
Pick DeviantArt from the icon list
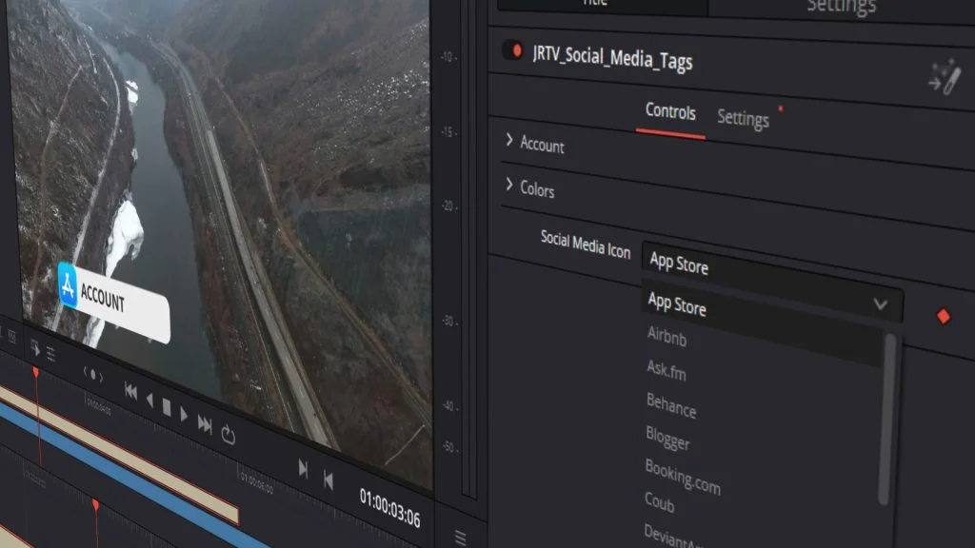click(675, 537)
